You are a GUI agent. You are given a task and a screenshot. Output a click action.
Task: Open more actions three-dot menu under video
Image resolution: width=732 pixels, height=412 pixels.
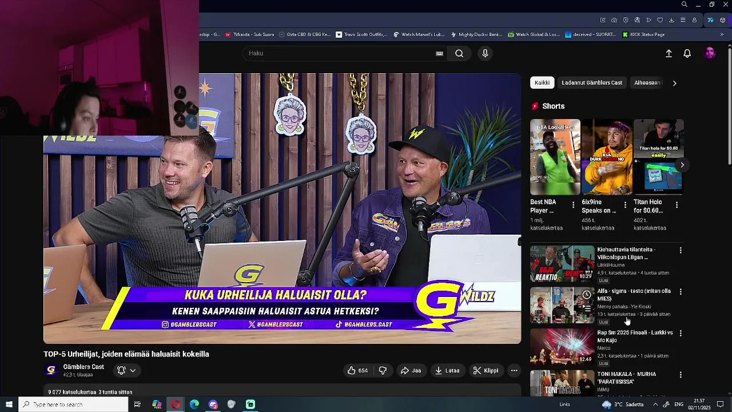point(514,370)
